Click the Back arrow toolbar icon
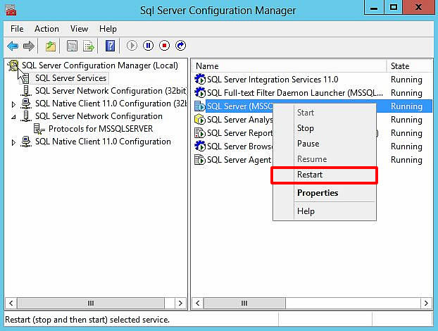The width and height of the screenshot is (438, 331). (12, 46)
